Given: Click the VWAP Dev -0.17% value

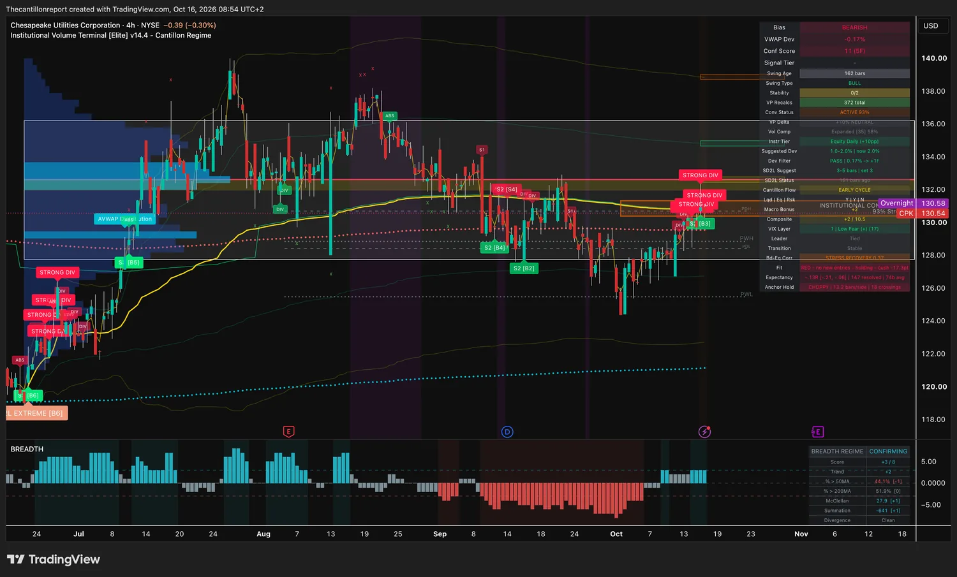Looking at the screenshot, I should [x=854, y=40].
